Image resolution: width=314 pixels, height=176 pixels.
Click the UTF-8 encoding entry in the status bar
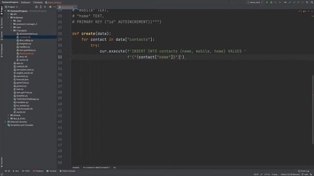[267, 175]
